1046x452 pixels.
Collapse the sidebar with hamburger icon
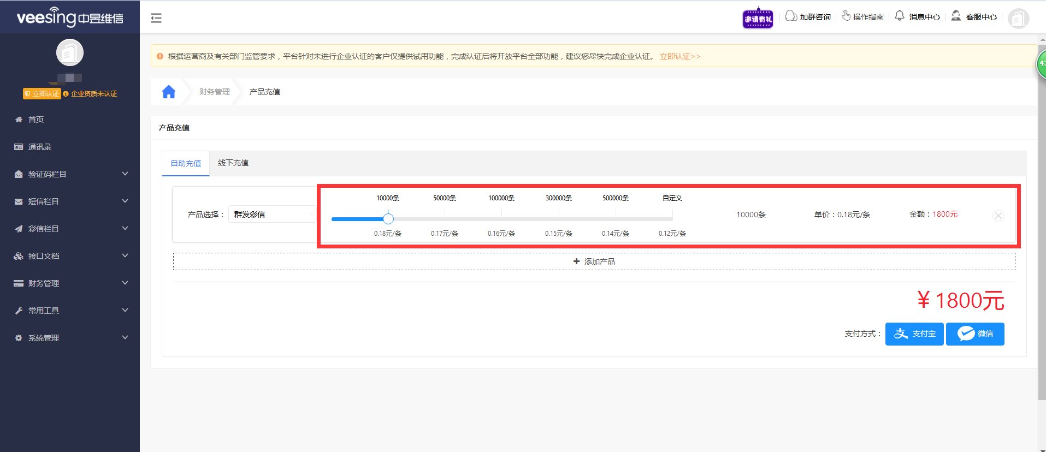coord(156,18)
